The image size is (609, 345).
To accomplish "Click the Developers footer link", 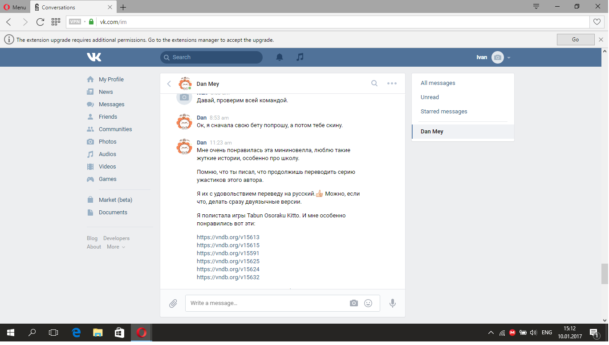I will 117,238.
